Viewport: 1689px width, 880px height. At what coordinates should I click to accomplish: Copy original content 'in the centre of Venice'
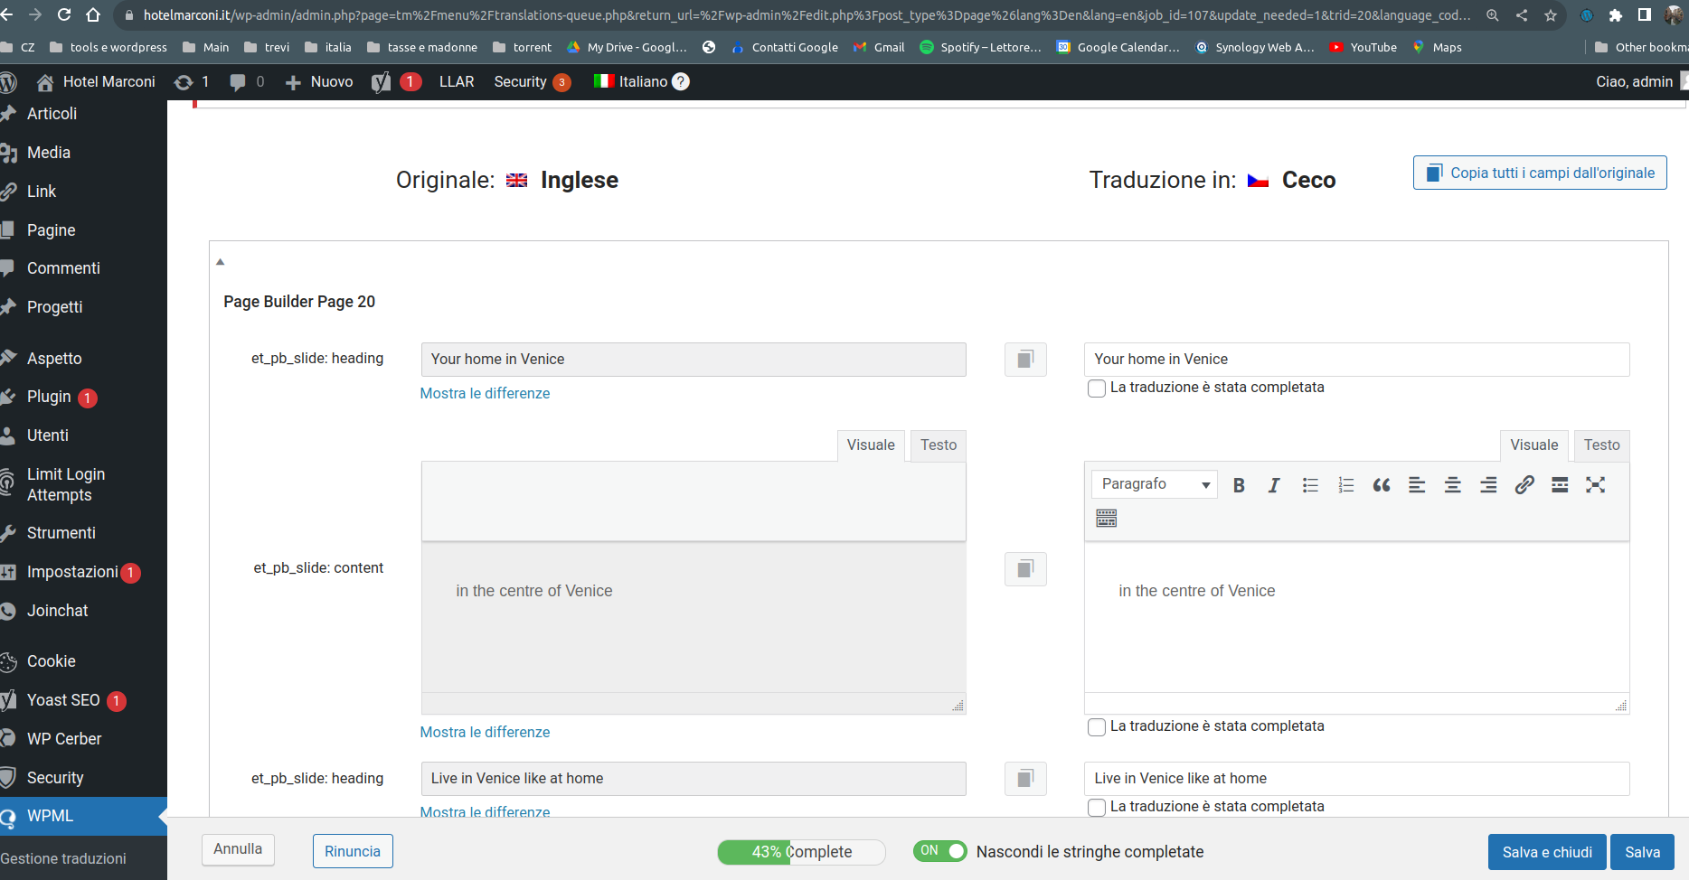(x=1025, y=569)
